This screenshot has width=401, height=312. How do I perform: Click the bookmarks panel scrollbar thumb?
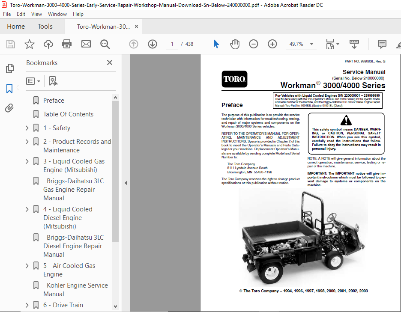115,172
